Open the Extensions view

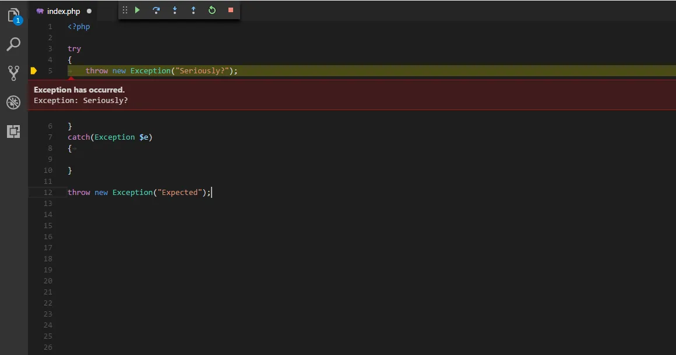(x=13, y=132)
